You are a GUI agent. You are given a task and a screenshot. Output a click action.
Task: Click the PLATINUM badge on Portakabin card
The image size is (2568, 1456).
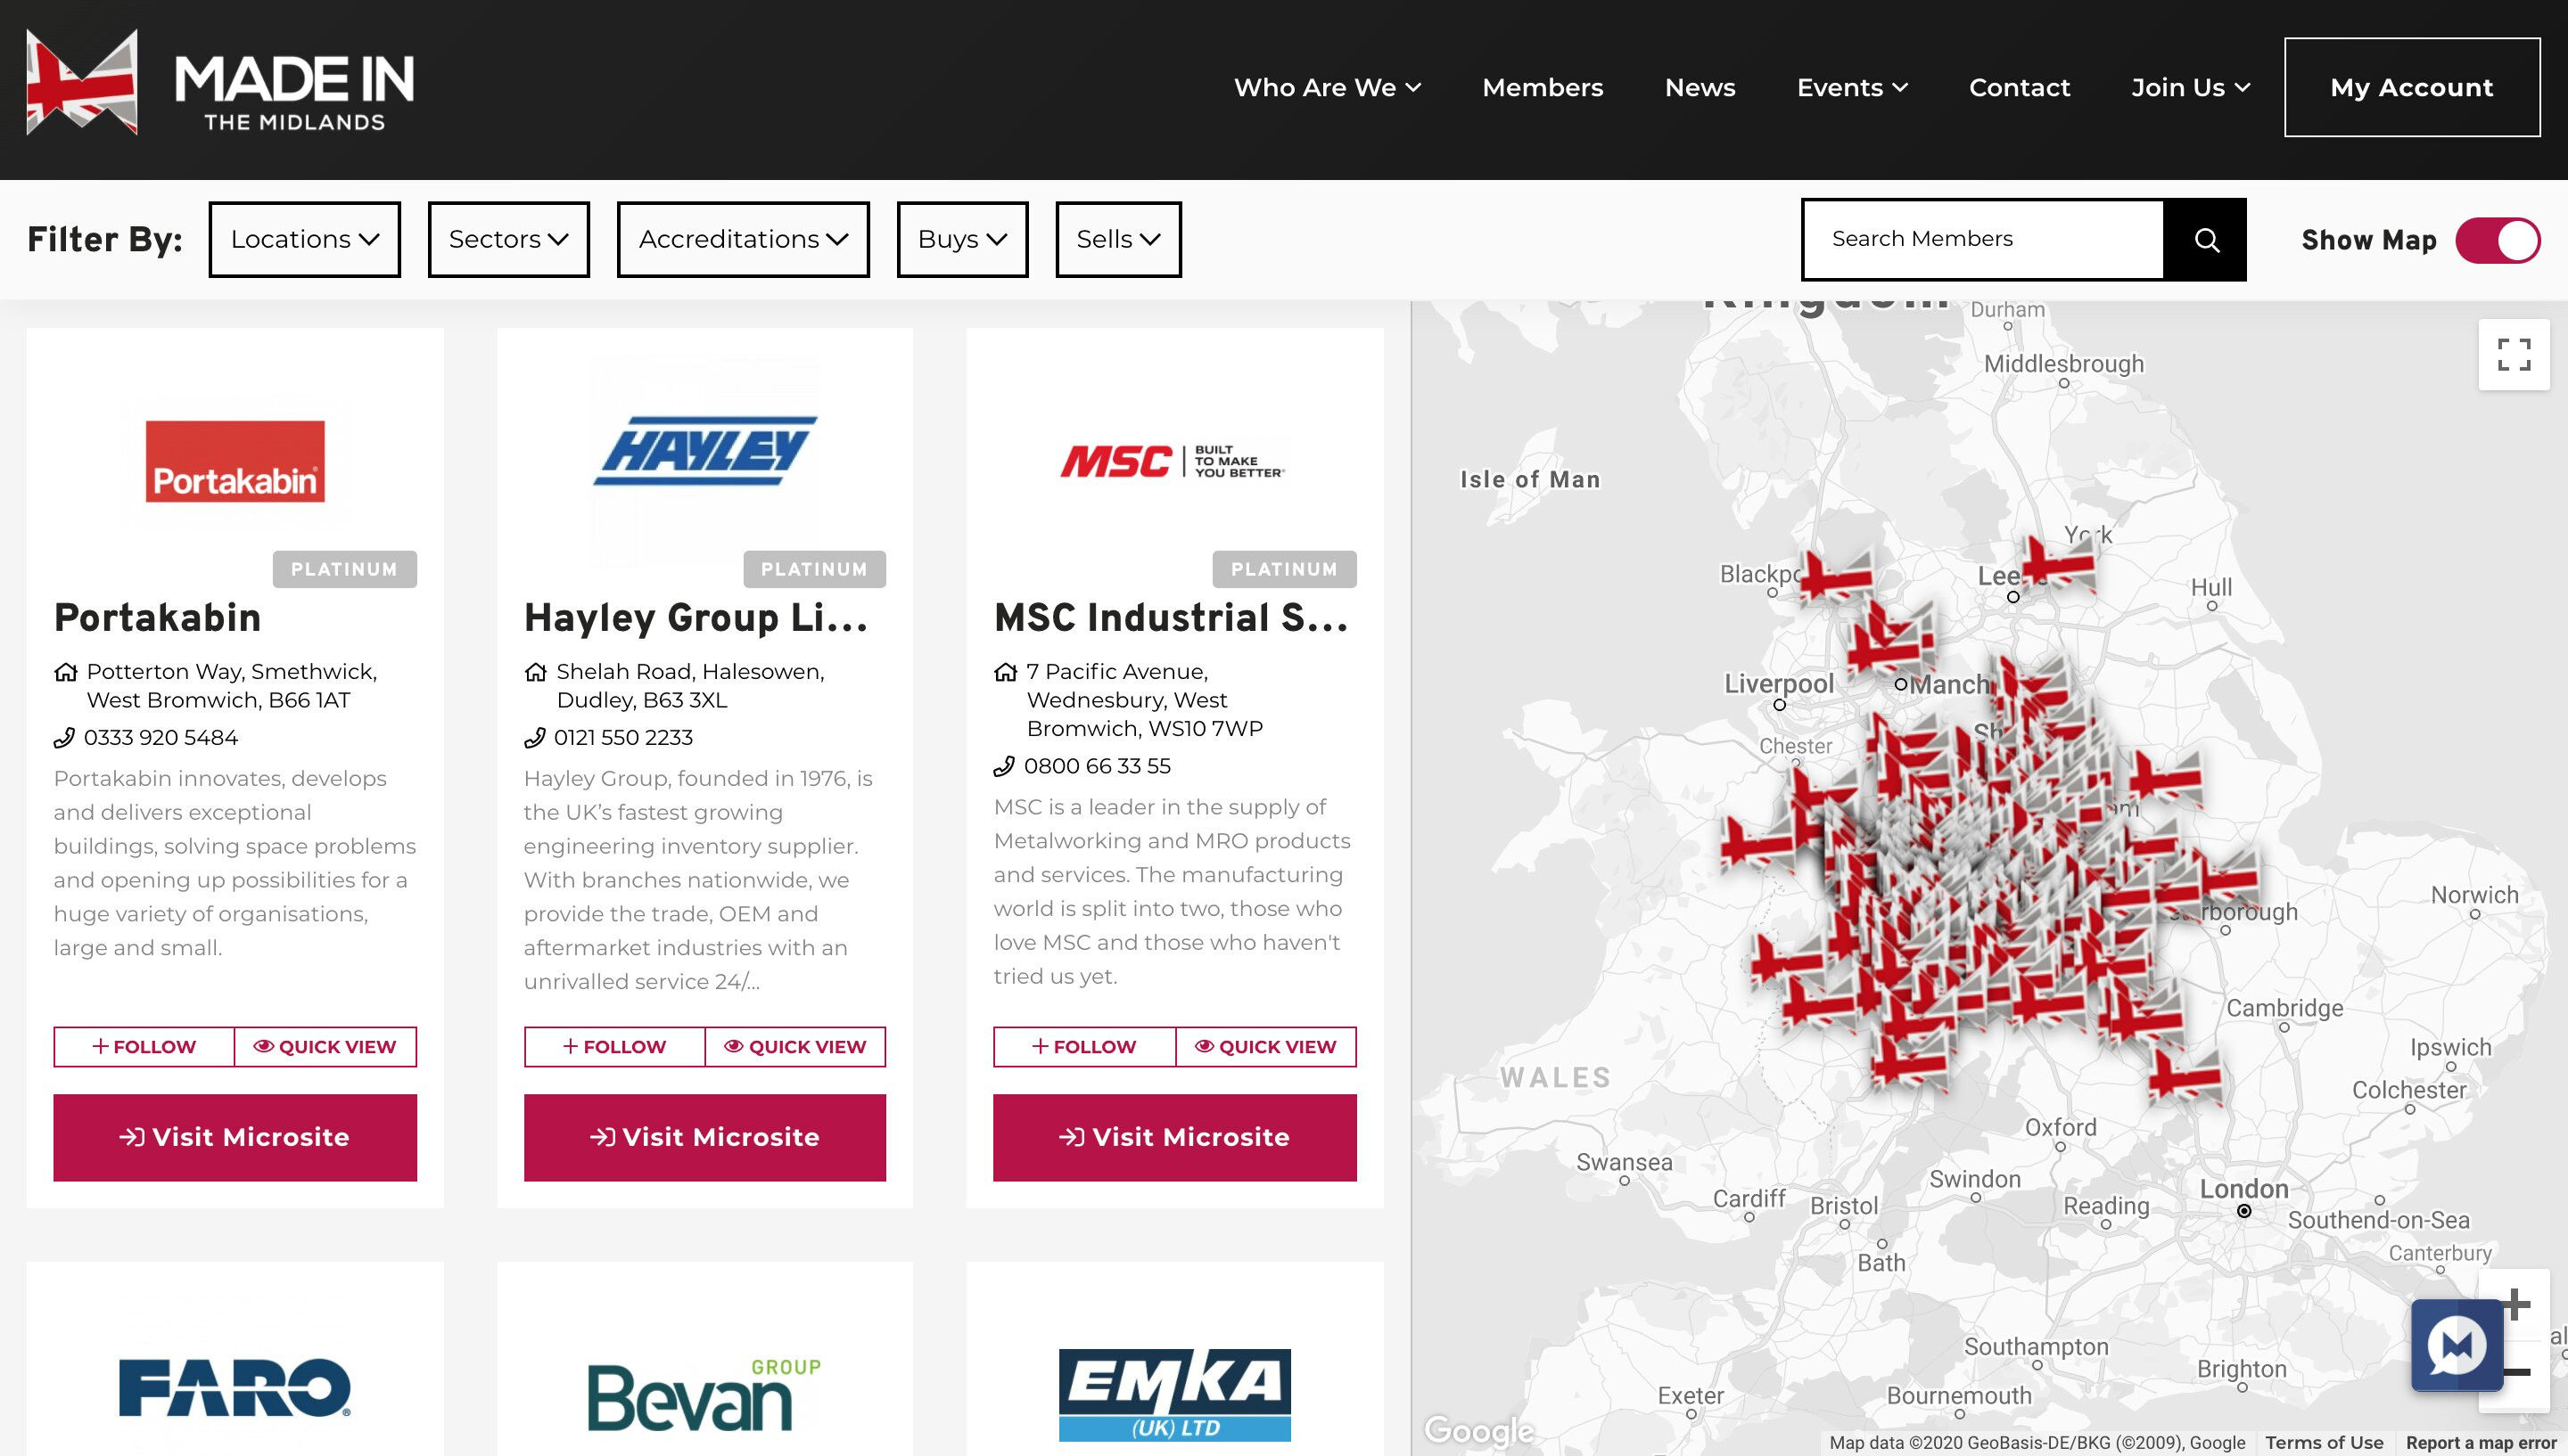coord(344,569)
